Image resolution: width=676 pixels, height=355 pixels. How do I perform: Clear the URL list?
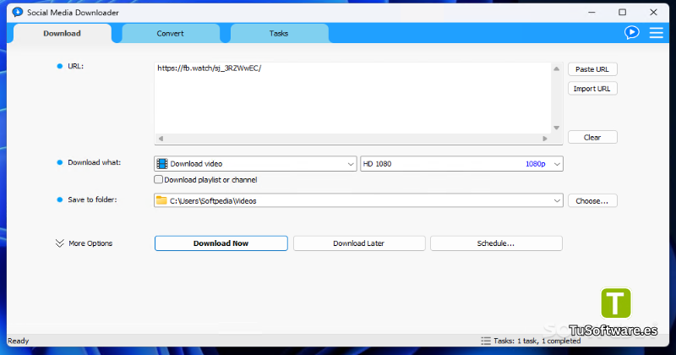[x=592, y=137]
